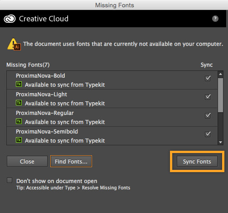This screenshot has width=228, height=213.
Task: Click the Creative Cloud logo icon
Action: (x=10, y=19)
